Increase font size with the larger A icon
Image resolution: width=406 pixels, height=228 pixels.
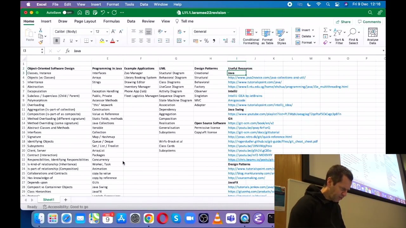[x=114, y=31]
